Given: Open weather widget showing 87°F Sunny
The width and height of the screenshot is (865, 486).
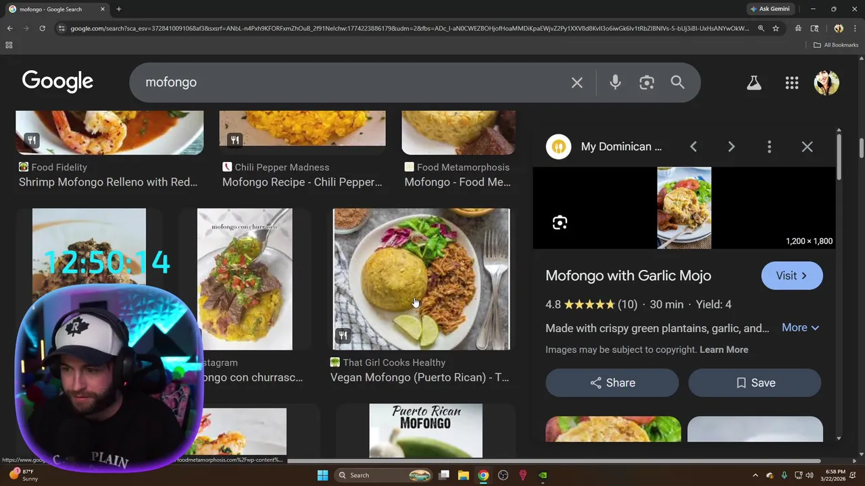Looking at the screenshot, I should coord(22,475).
